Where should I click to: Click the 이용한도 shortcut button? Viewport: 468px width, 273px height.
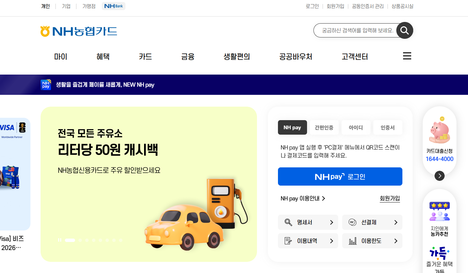(x=372, y=241)
